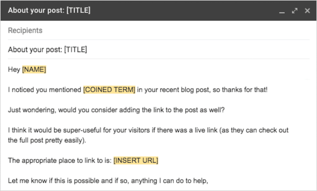Viewport: 317px width, 191px height.
Task: Click the word Hey in the greeting
Action: [x=14, y=69]
